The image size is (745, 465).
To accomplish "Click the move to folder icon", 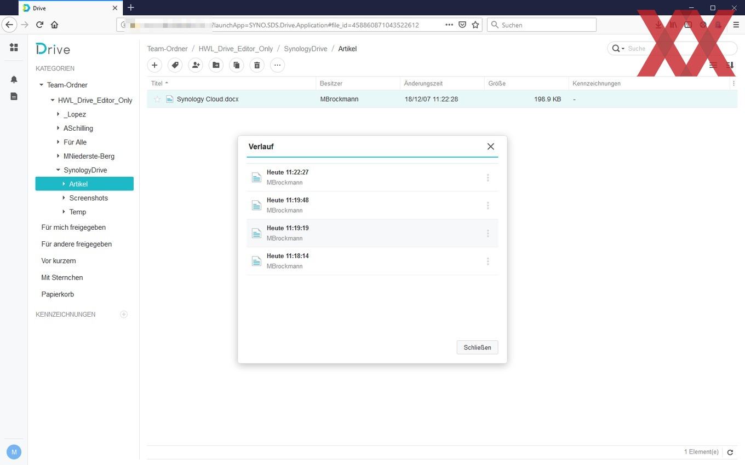I will 216,65.
